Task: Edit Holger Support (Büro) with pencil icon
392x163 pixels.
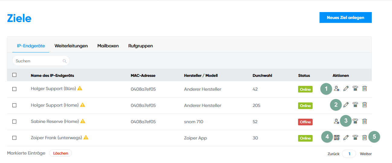Action: [x=346, y=89]
